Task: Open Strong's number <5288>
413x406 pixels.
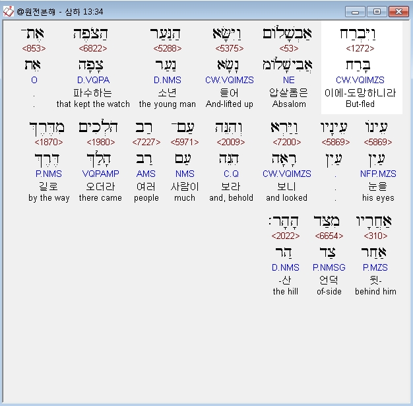Action: click(x=168, y=48)
